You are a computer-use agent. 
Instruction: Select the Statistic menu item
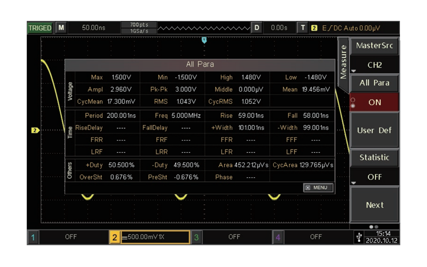click(x=375, y=158)
